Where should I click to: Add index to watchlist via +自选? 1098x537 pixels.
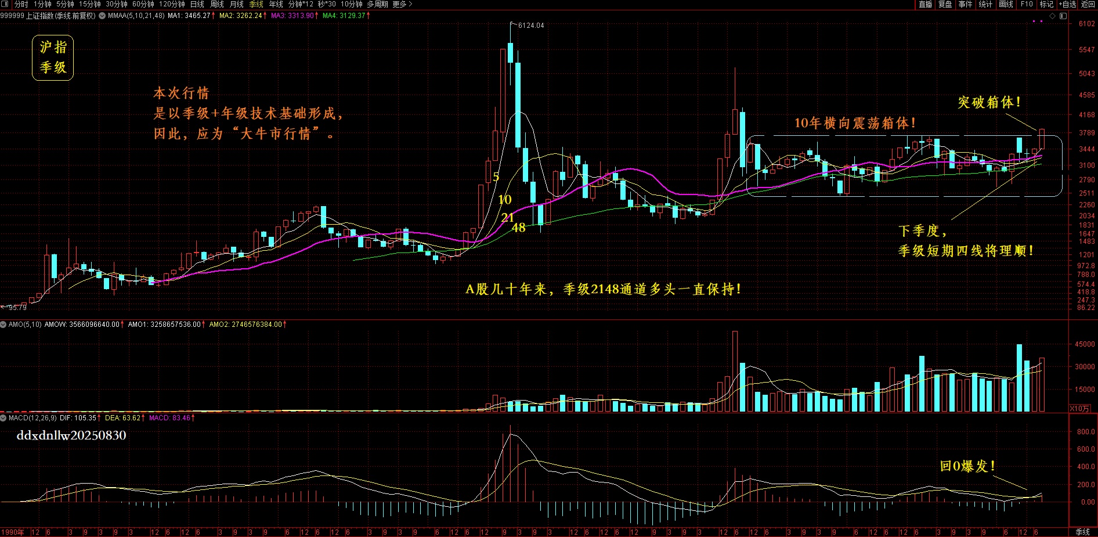tap(1068, 5)
